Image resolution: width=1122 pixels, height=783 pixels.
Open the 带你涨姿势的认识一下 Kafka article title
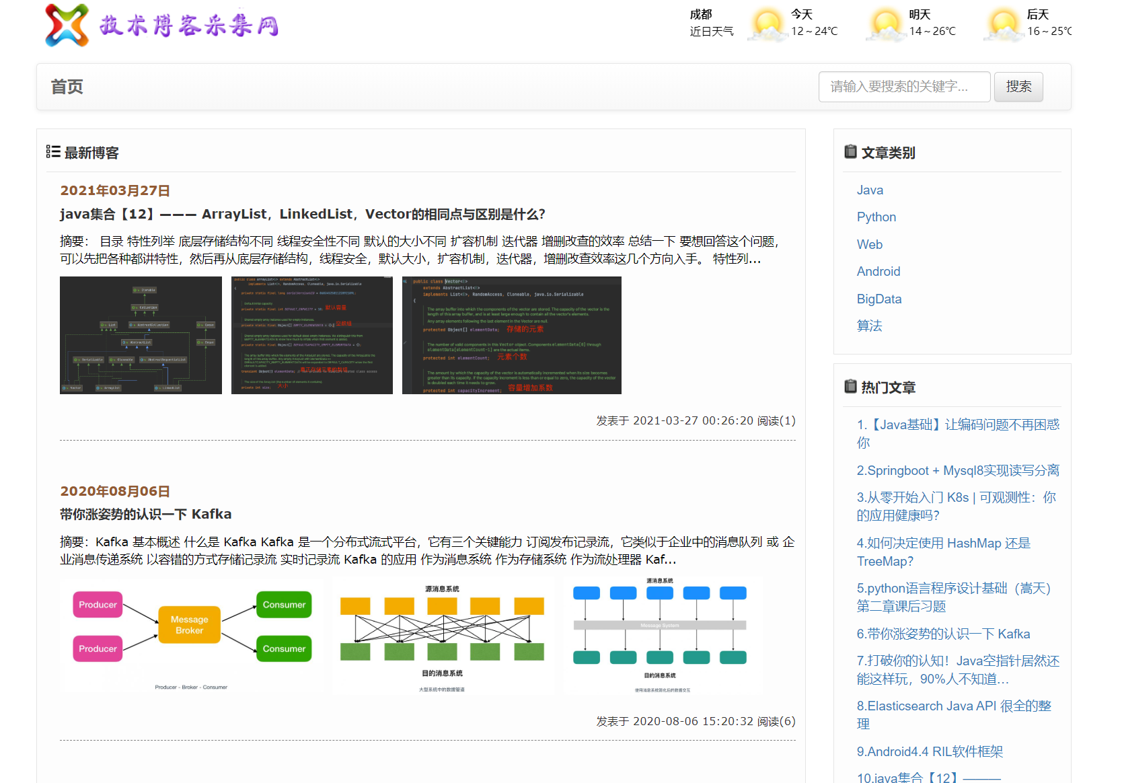click(146, 514)
